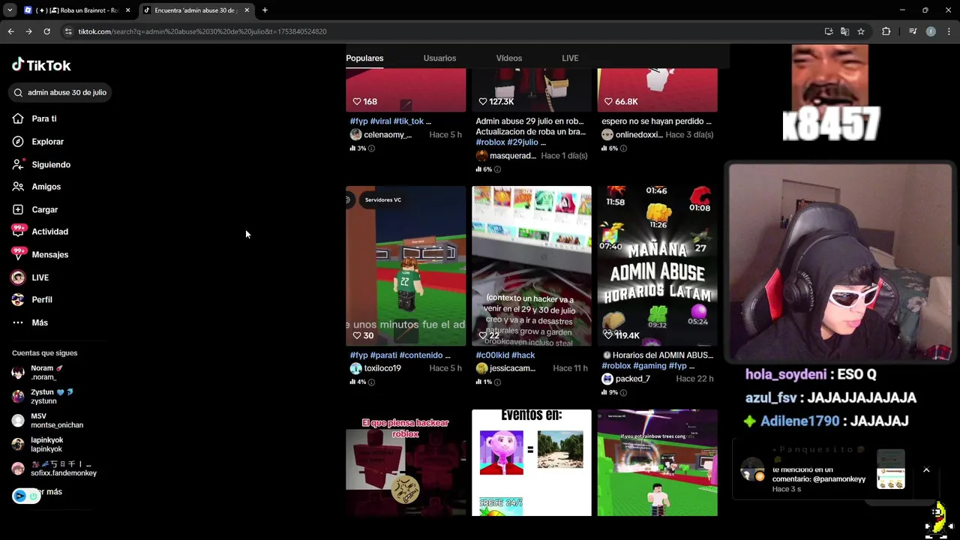
Task: Click the Amigos people icon
Action: [18, 187]
